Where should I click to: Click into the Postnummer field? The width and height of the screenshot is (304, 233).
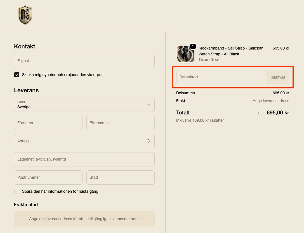48,178
